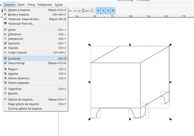Viewport: 194px width, 136px height.
Task: Click the top-center vertical scale handle
Action: 130,45
